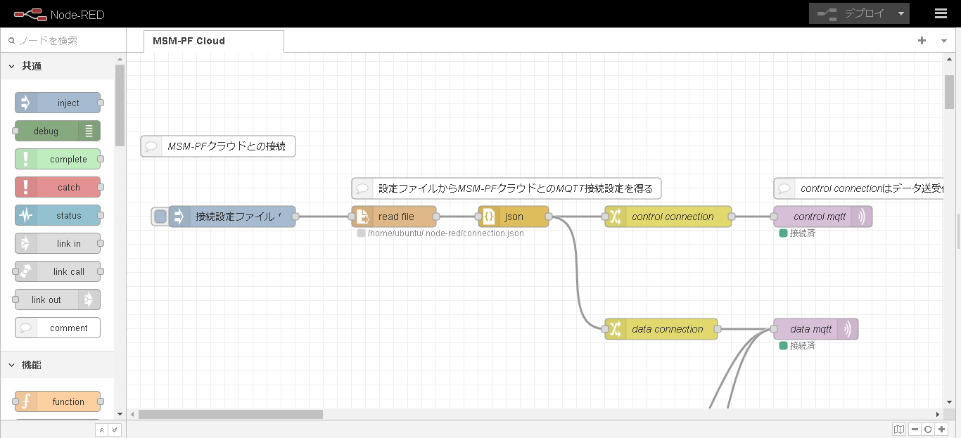
Task: Collapse all palette categories
Action: point(101,430)
